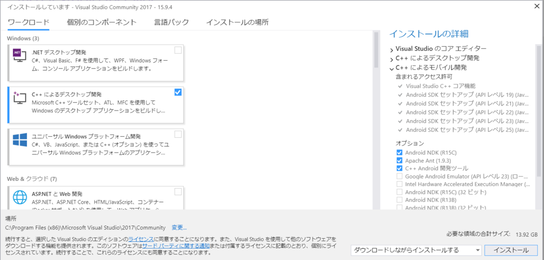The width and height of the screenshot is (544, 260).
Task: Uncheck the C++ によるデスクトップ開発 workload checkbox
Action: pos(178,93)
